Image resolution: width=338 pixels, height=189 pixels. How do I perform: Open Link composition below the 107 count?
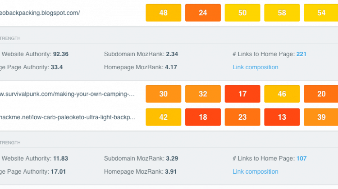[x=255, y=171]
